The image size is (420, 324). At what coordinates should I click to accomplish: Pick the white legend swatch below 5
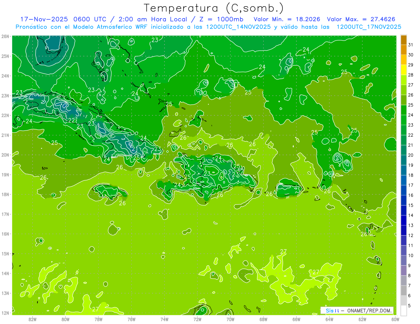click(404, 310)
